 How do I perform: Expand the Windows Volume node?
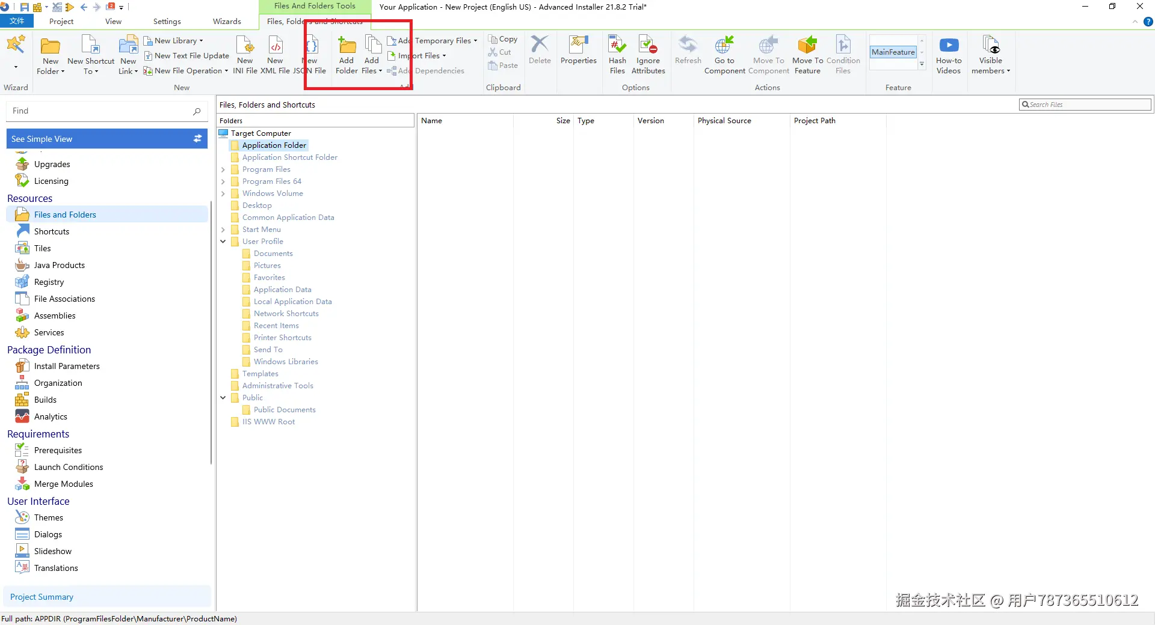(x=223, y=194)
